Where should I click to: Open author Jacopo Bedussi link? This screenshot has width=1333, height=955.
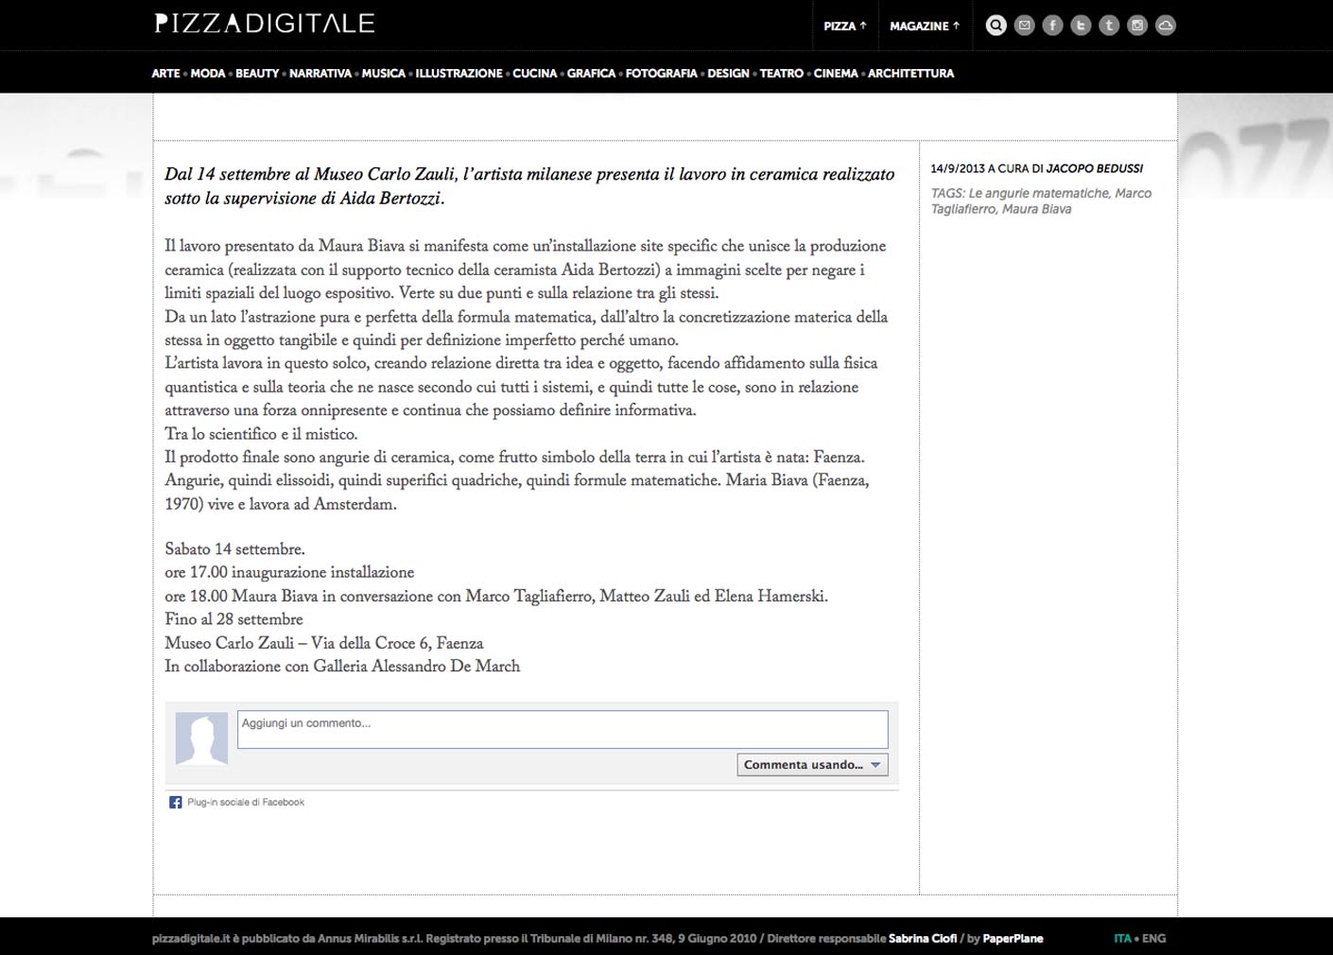pyautogui.click(x=1095, y=168)
